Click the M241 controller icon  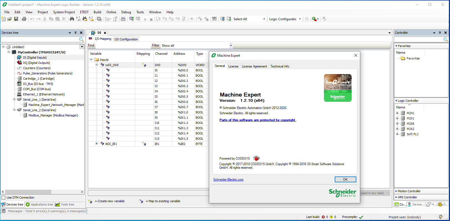pos(403,113)
